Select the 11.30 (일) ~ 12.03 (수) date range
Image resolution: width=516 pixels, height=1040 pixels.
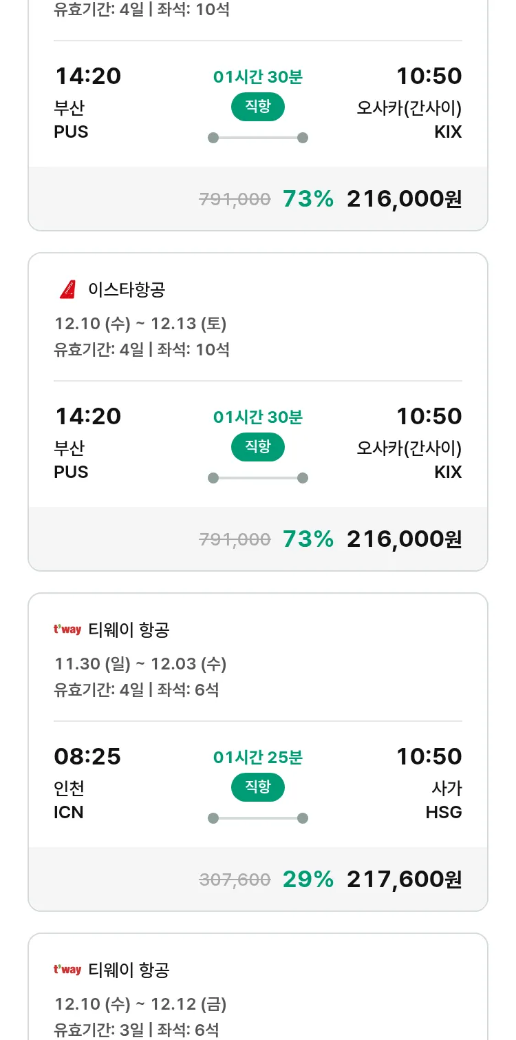pyautogui.click(x=140, y=664)
